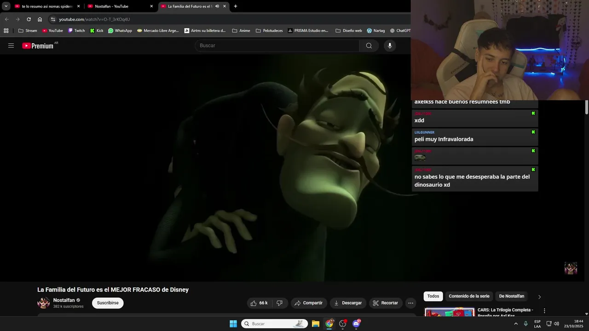Open the Nartag bookmark
This screenshot has width=589, height=331.
[x=376, y=31]
